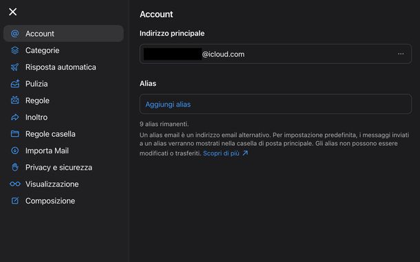Screen dimensions: 420x262
Task: Click the Regole casella folder icon
Action: coord(15,134)
